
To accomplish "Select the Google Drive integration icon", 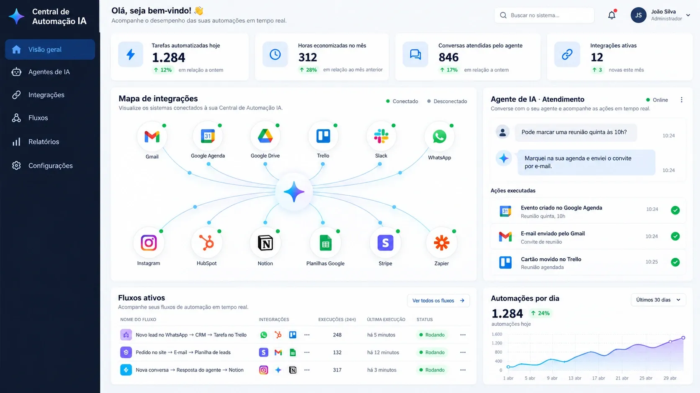I will (265, 136).
